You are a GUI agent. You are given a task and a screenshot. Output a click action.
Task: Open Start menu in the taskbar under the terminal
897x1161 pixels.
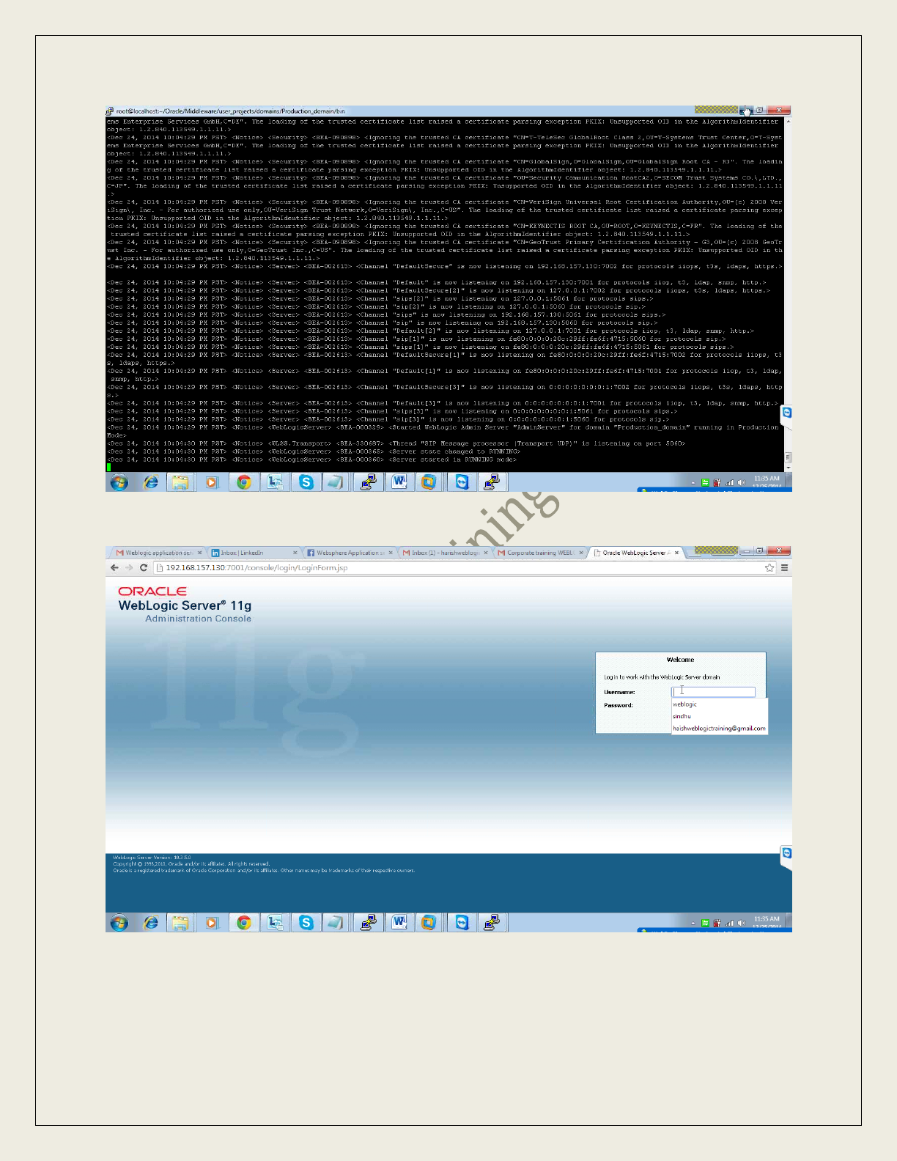coord(119,482)
